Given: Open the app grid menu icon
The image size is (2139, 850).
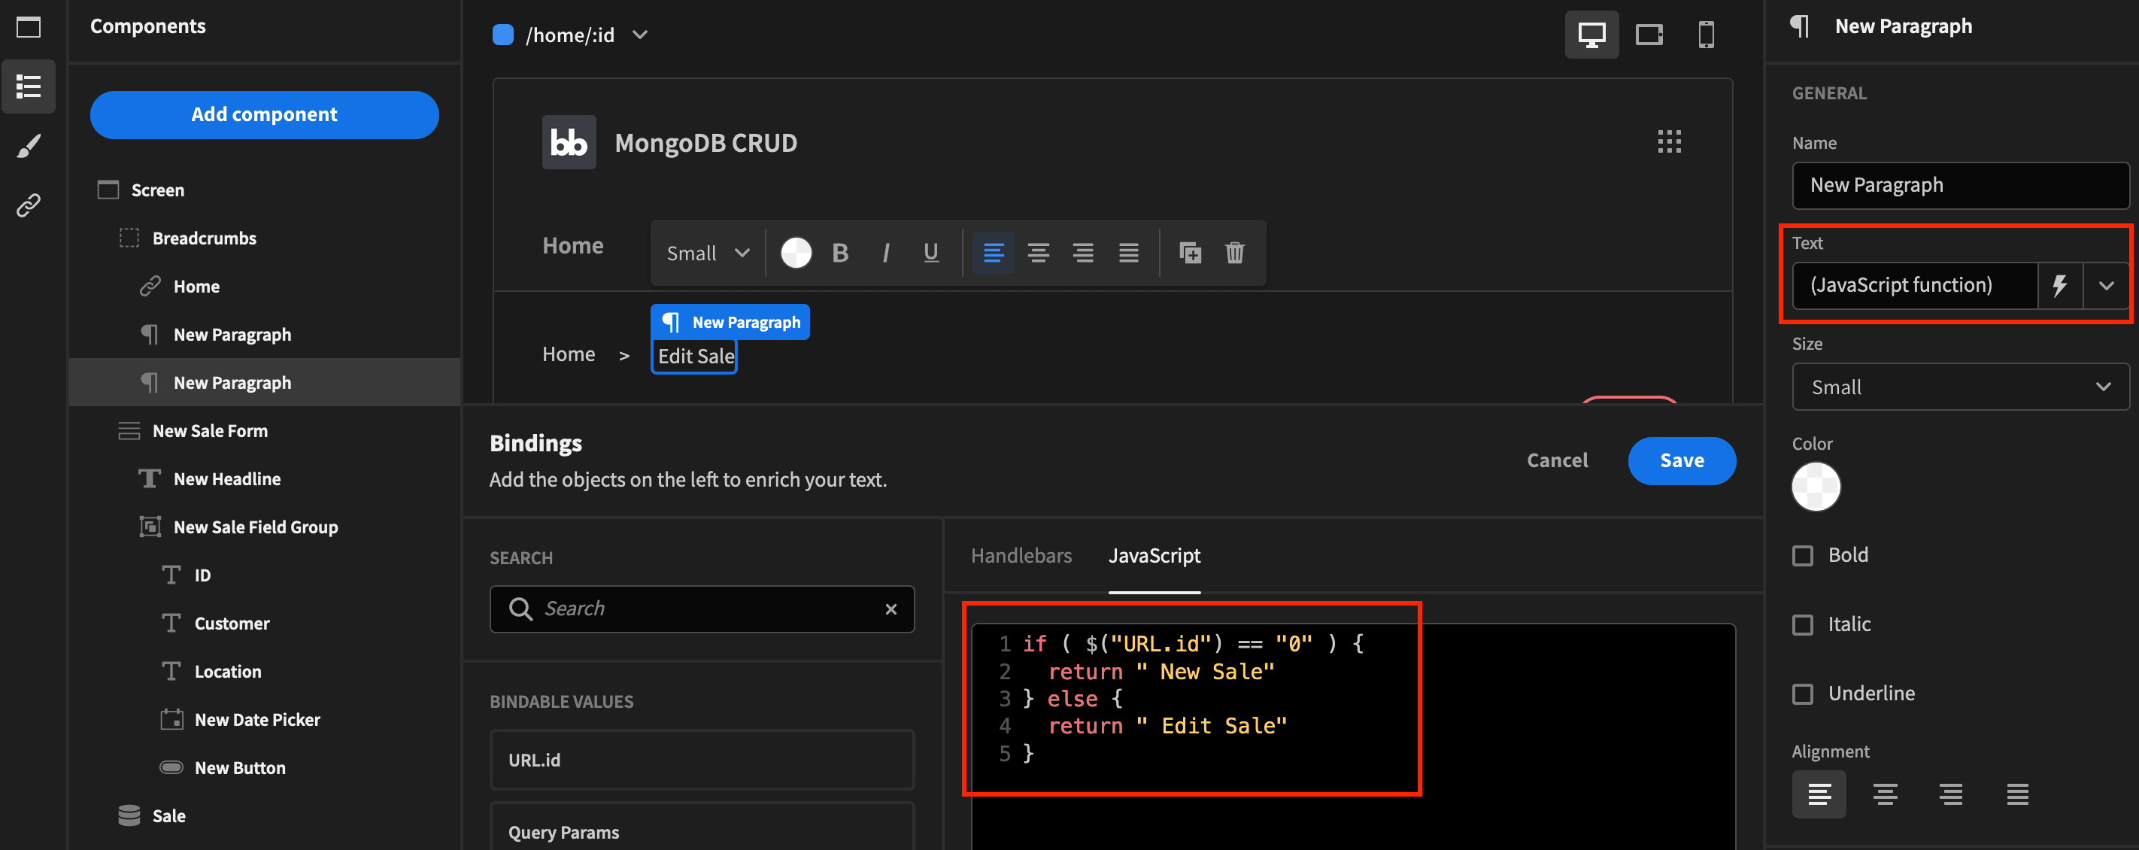Looking at the screenshot, I should (x=1669, y=142).
